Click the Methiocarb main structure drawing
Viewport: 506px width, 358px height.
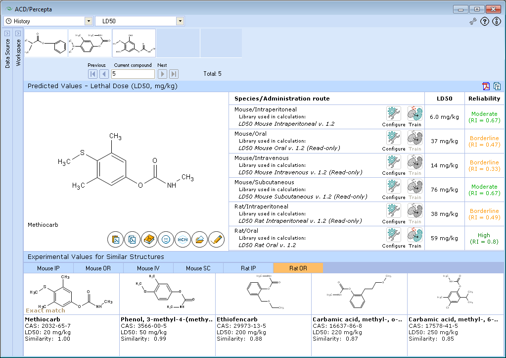[126, 161]
